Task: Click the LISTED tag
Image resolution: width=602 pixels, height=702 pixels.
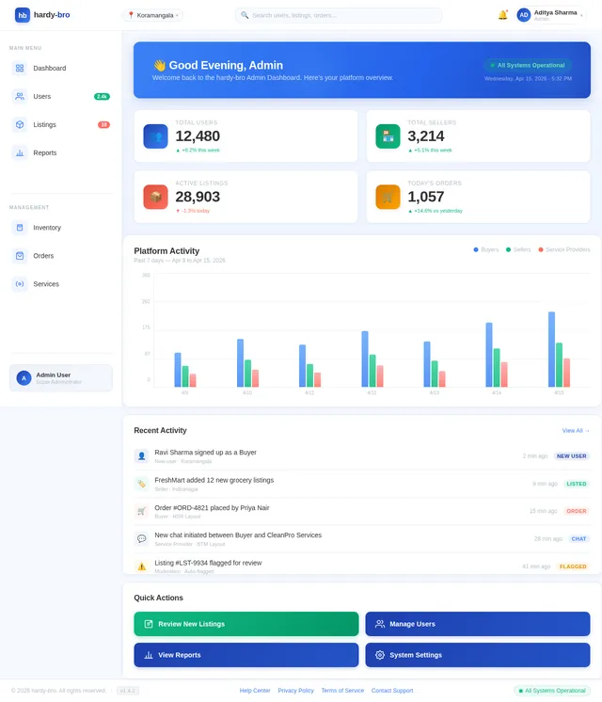Action: coord(577,484)
